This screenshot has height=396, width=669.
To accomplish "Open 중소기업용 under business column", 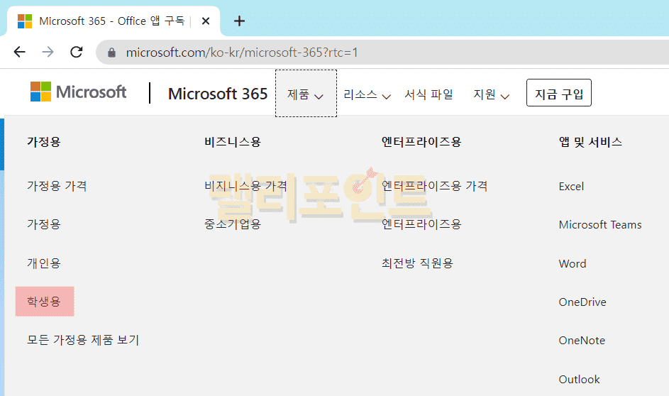I will click(233, 224).
